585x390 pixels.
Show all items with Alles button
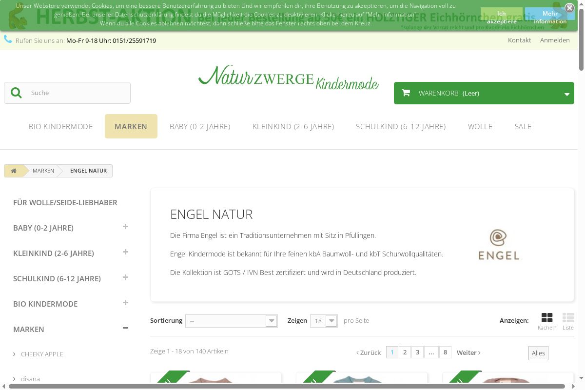coord(538,353)
